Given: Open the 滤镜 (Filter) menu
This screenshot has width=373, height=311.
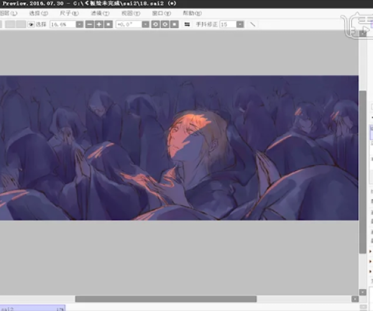Looking at the screenshot, I should [x=99, y=12].
